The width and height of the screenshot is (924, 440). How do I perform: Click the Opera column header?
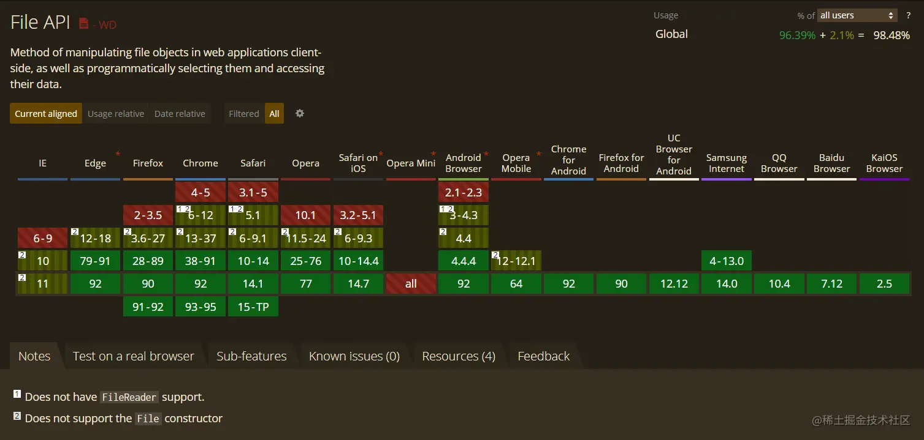click(305, 163)
